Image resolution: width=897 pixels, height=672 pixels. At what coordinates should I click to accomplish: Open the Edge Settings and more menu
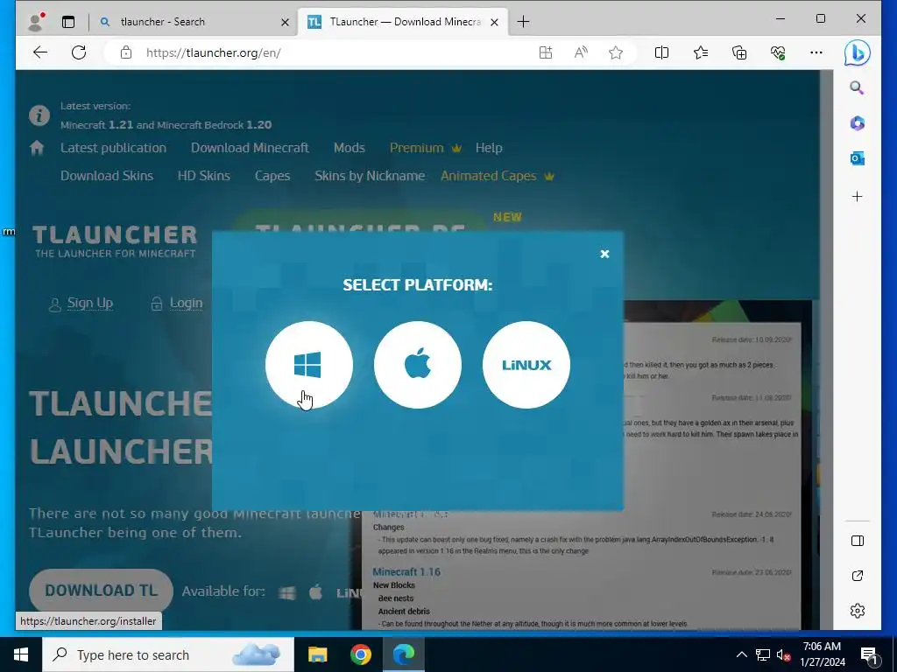[x=816, y=52]
